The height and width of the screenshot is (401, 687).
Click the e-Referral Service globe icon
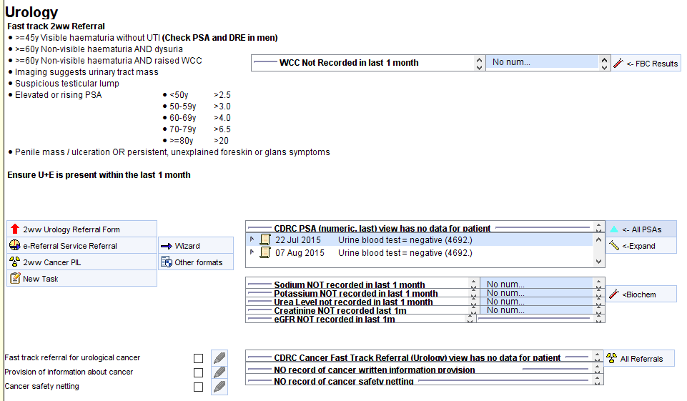[15, 245]
